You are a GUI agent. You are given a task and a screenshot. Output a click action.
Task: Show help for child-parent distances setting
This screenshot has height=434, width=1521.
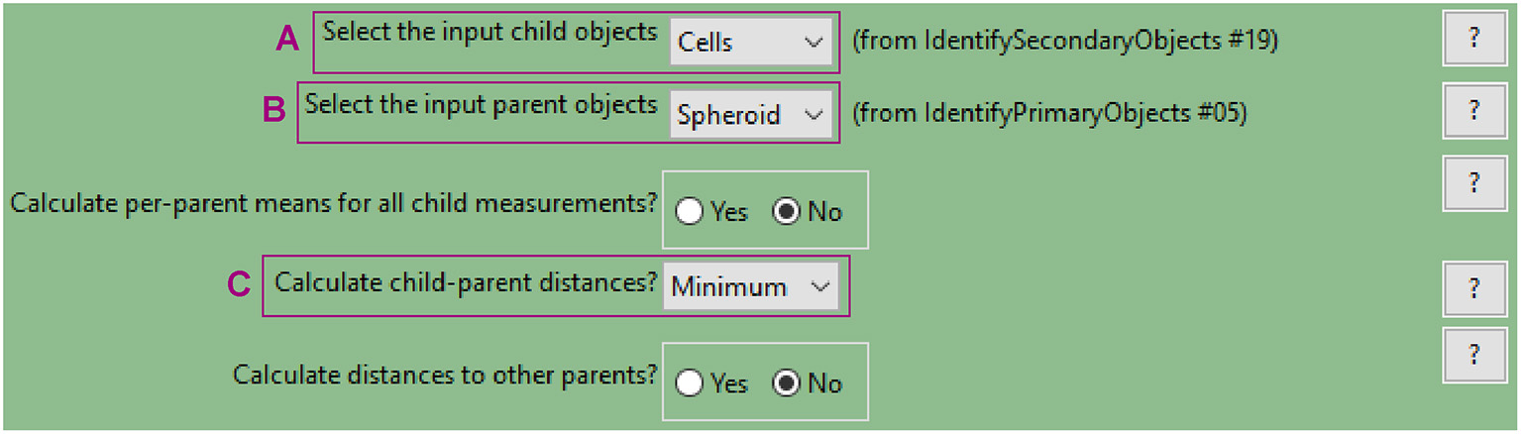click(x=1473, y=288)
